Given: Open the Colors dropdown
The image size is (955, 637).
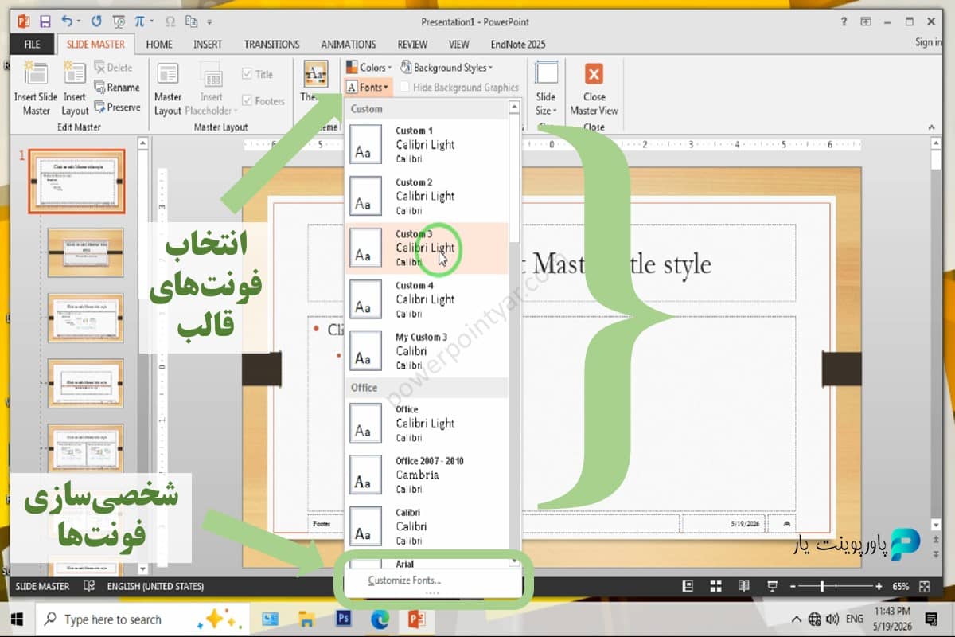Looking at the screenshot, I should coord(368,68).
